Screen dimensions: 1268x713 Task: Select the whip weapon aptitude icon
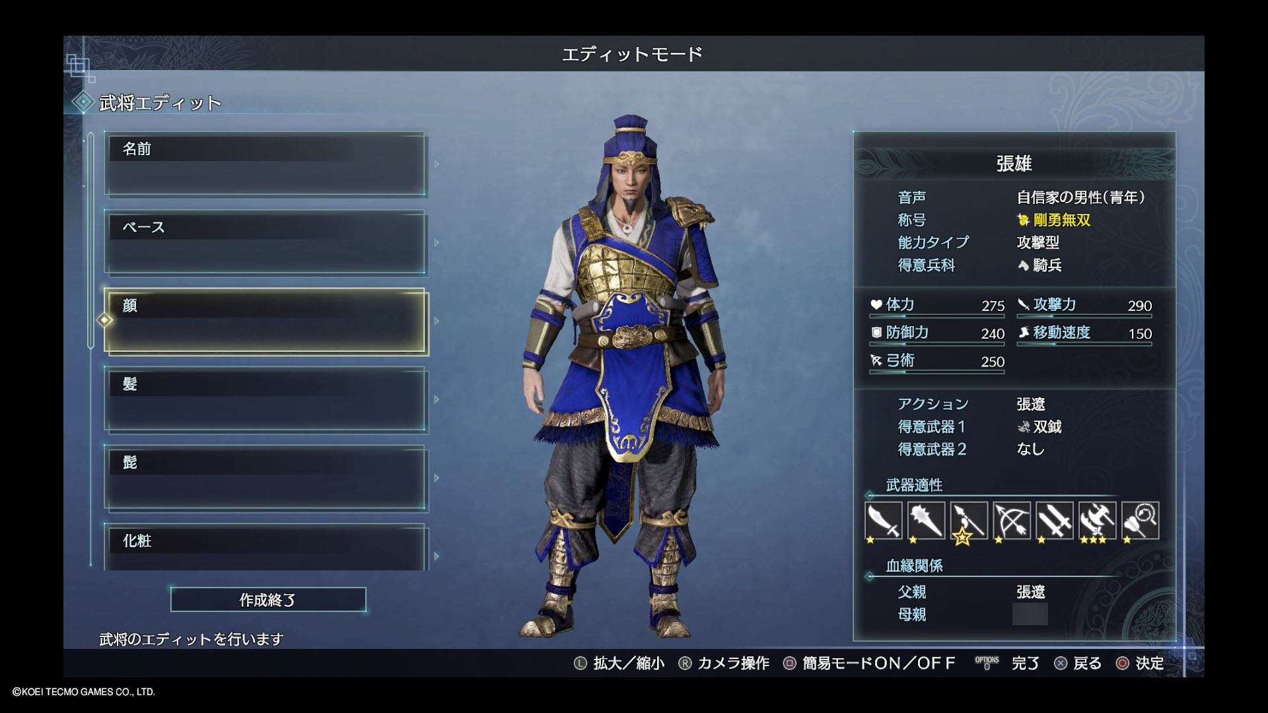pyautogui.click(x=1141, y=521)
